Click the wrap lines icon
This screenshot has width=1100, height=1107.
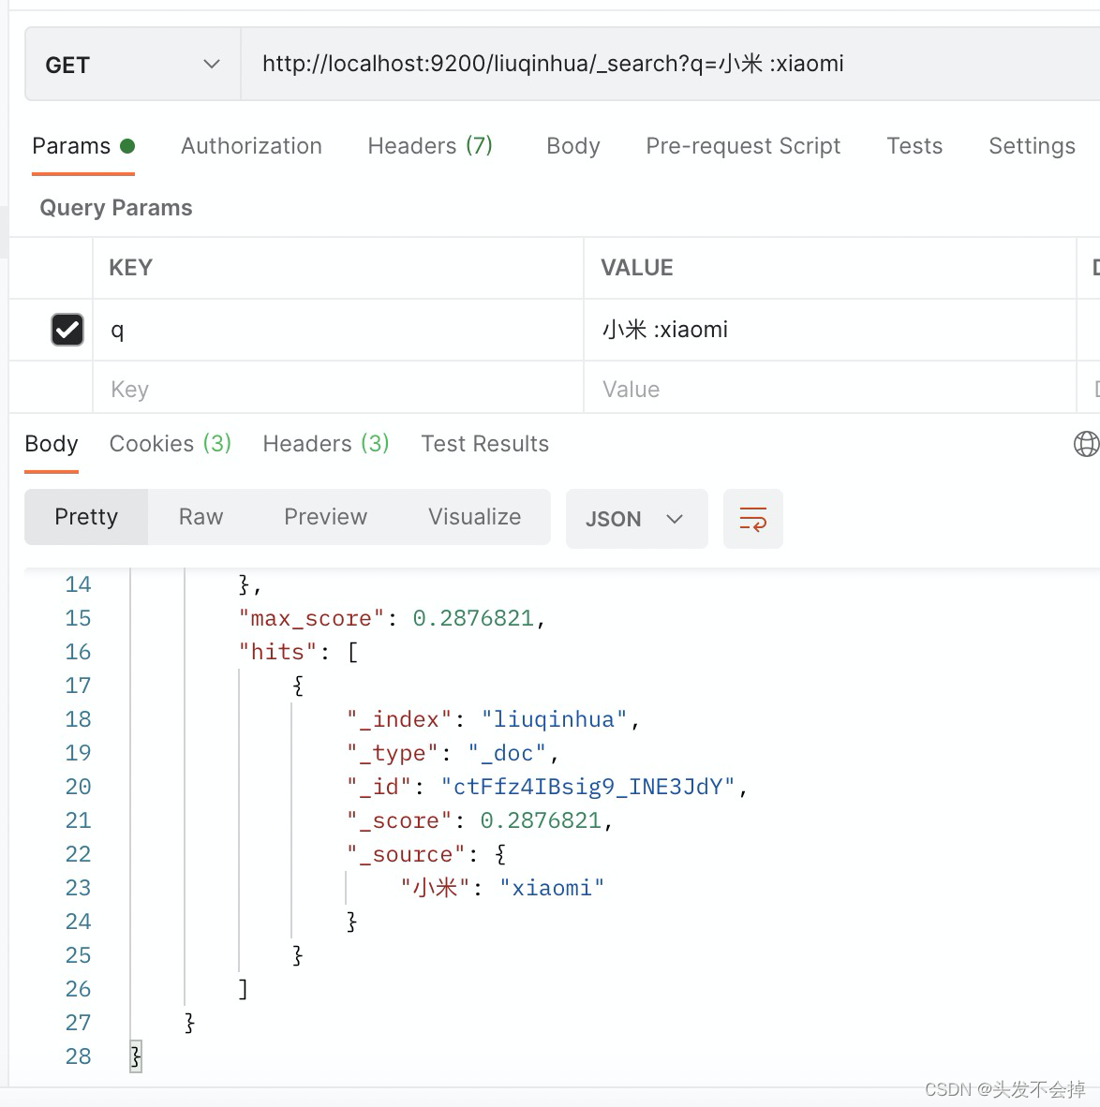coord(752,519)
